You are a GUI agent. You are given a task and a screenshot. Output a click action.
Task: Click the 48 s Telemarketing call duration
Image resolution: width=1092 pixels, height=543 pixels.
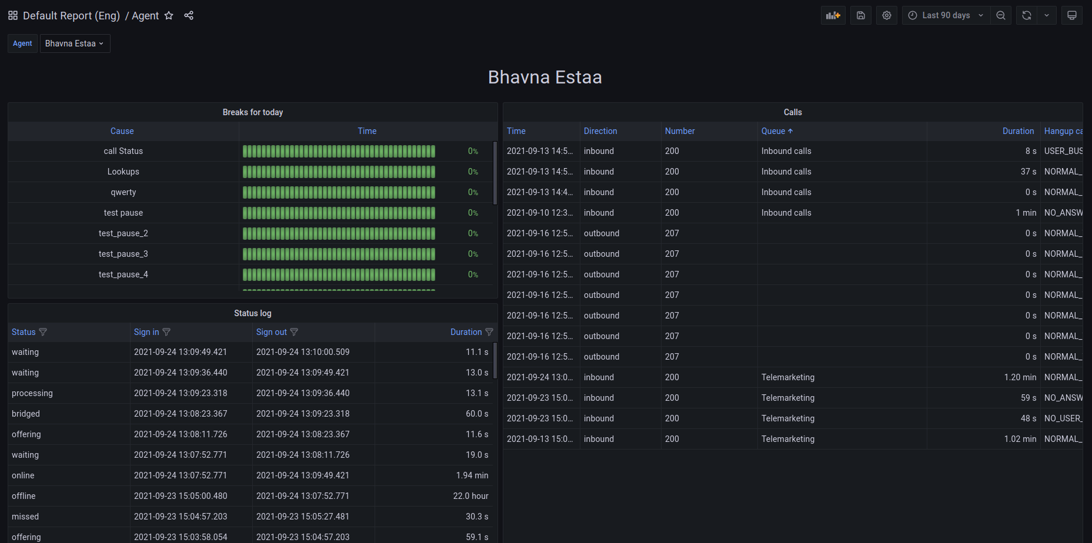coord(1028,418)
